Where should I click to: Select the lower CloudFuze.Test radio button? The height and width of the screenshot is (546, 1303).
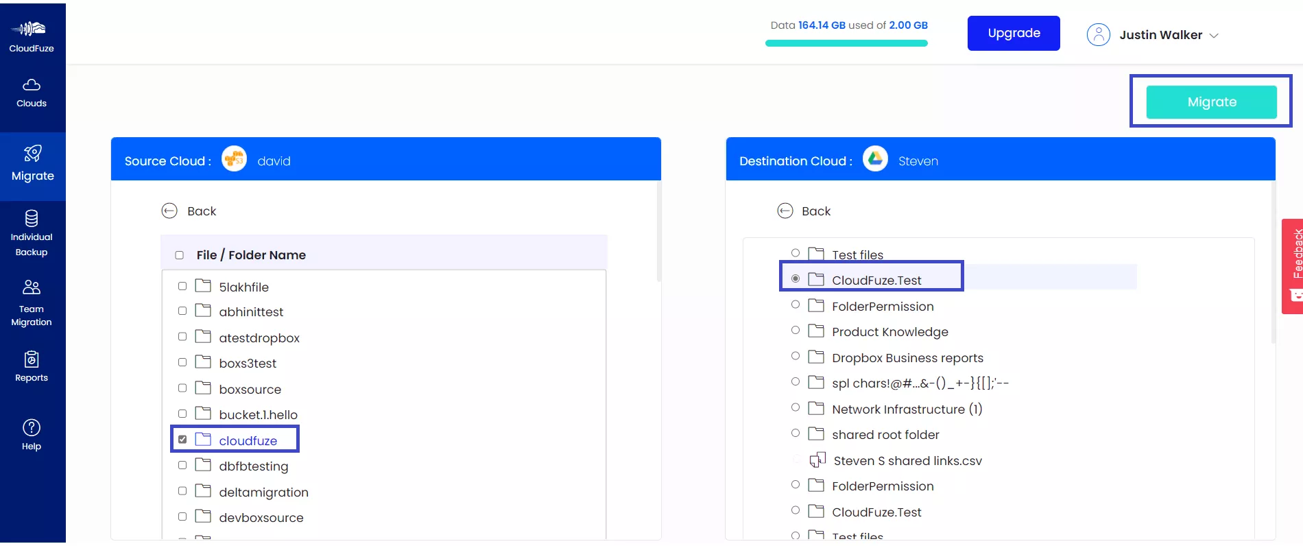pos(796,510)
